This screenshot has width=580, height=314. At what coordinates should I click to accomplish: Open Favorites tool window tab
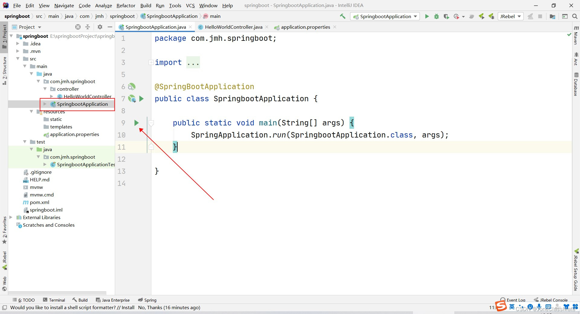point(4,230)
